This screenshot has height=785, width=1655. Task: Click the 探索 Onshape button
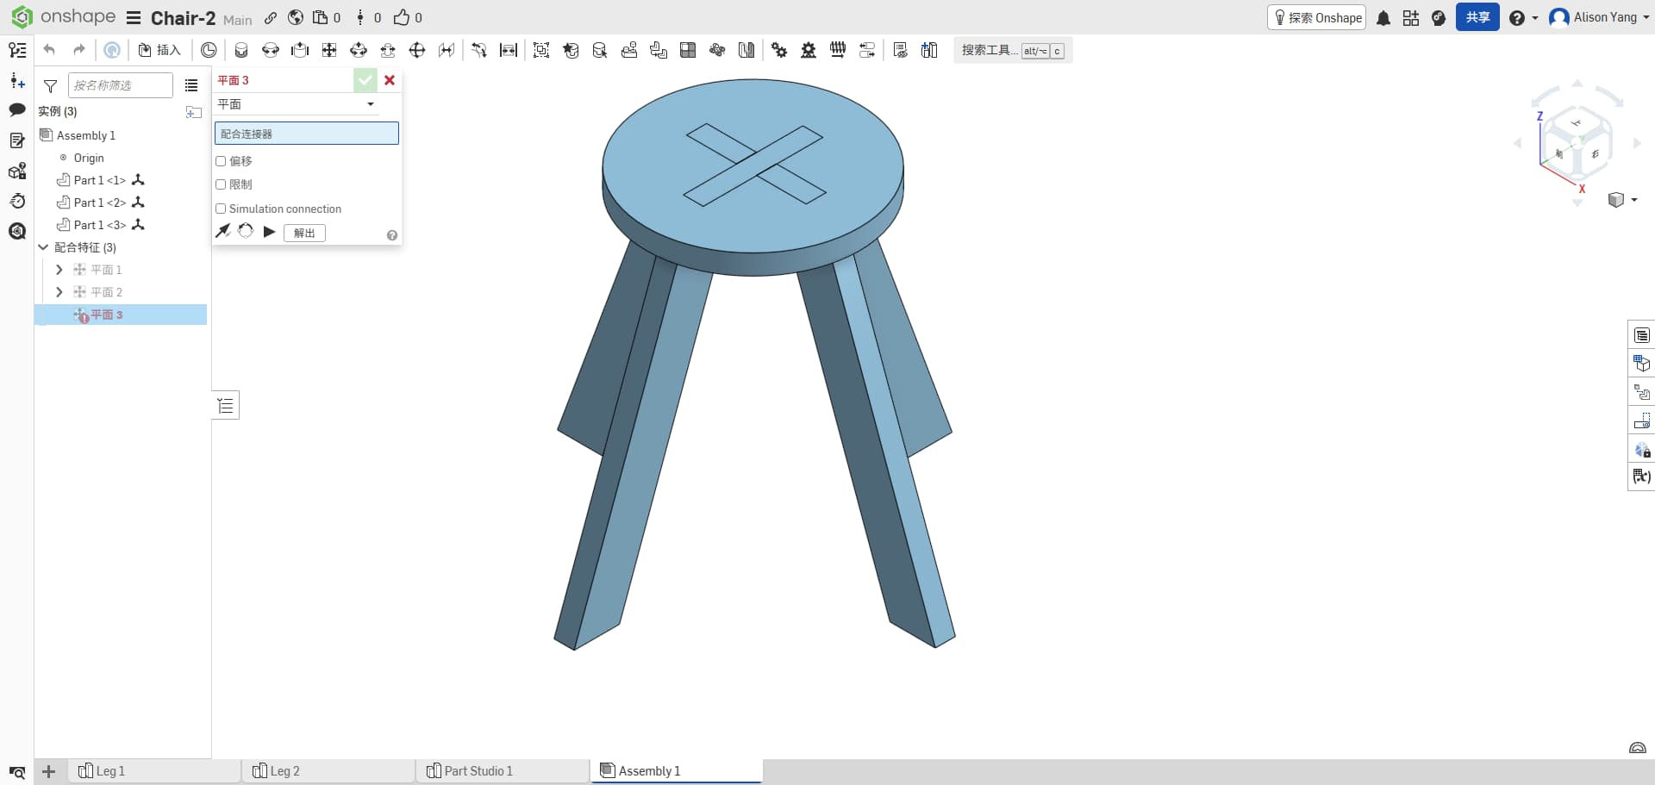coord(1317,17)
